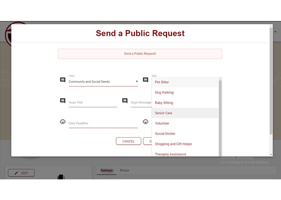Click the Send a Public Request heading

click(x=140, y=33)
